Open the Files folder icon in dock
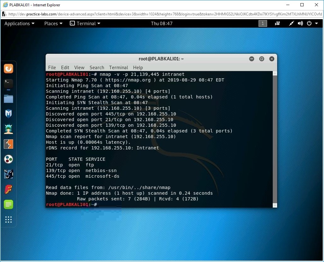The height and width of the screenshot is (262, 324). (x=8, y=99)
